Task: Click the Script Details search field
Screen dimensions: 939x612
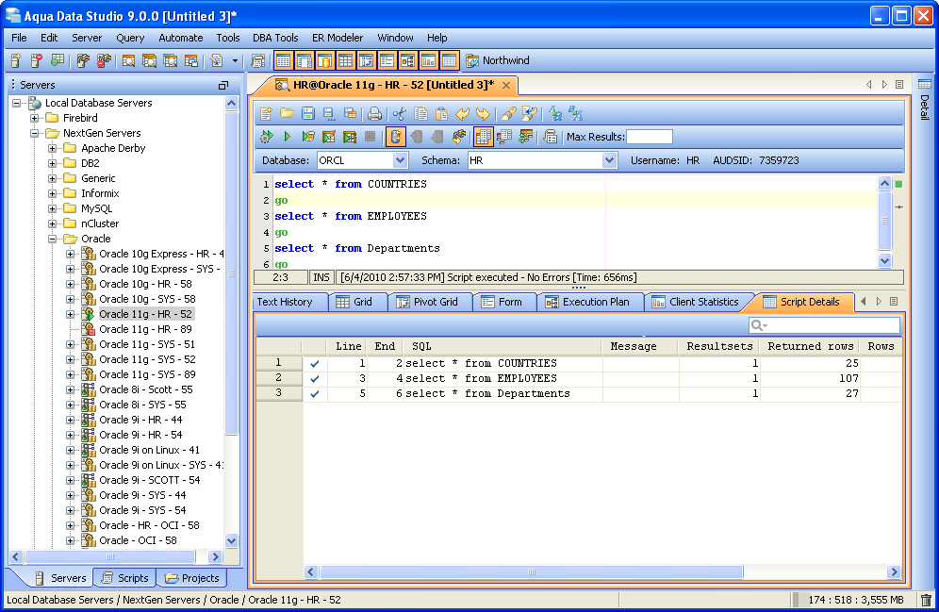Action: click(x=825, y=325)
